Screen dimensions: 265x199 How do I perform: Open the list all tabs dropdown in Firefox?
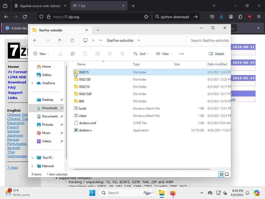coord(214,6)
